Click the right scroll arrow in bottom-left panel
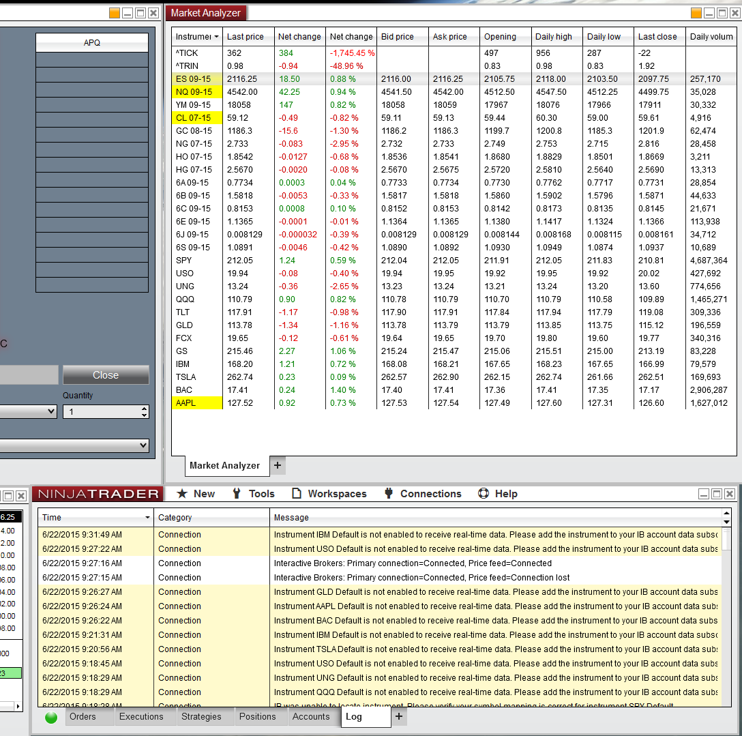This screenshot has width=742, height=736. tap(18, 706)
